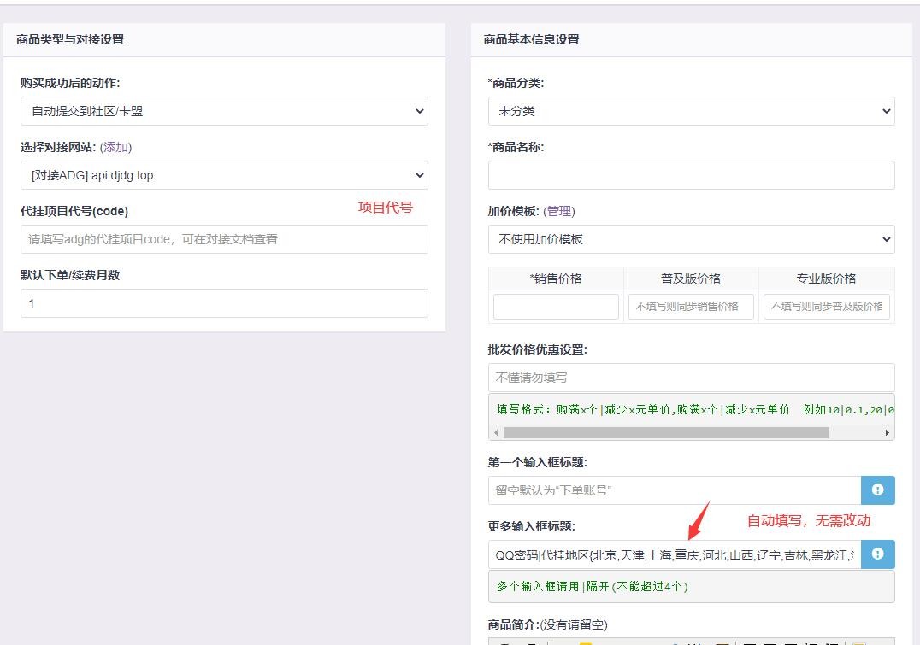Click the 专业版价格 input field
This screenshot has height=645, width=920.
pyautogui.click(x=826, y=307)
